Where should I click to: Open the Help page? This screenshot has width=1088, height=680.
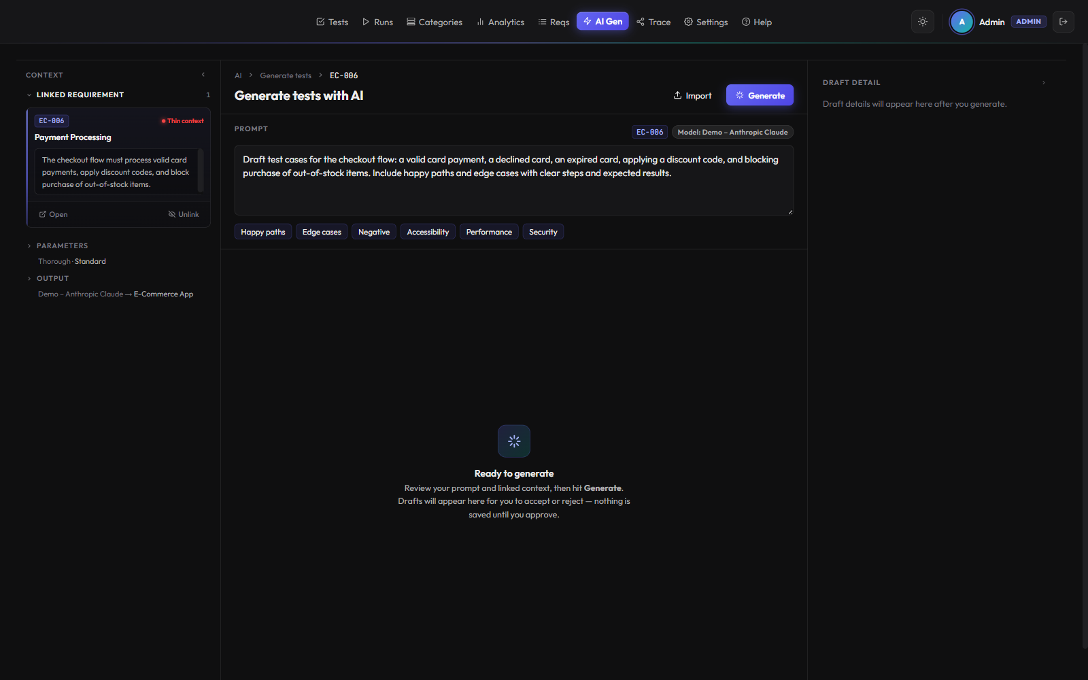pos(757,22)
